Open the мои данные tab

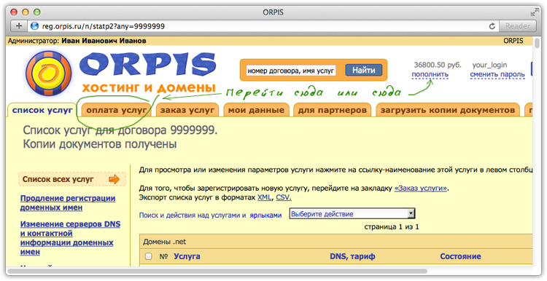tap(257, 111)
